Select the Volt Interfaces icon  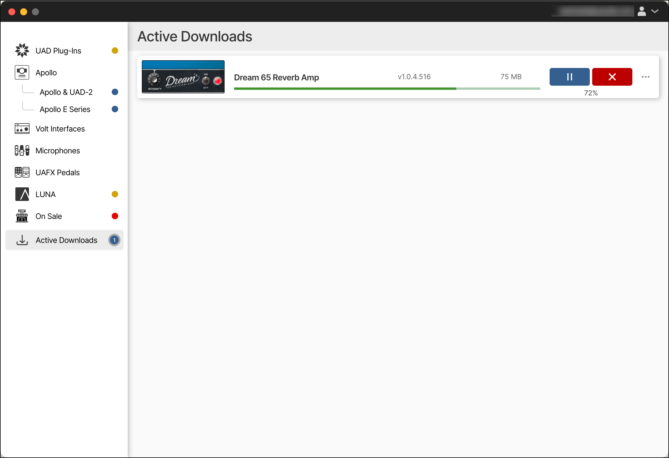[x=22, y=129]
